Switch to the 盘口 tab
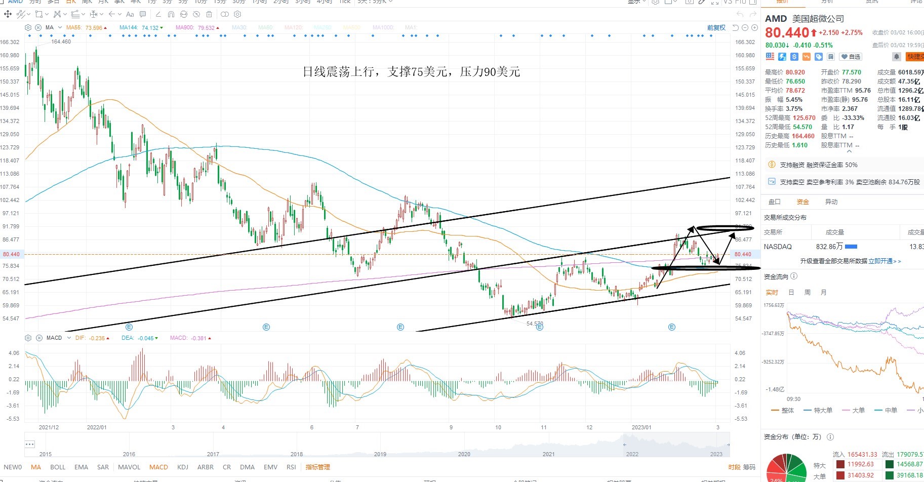 point(775,202)
